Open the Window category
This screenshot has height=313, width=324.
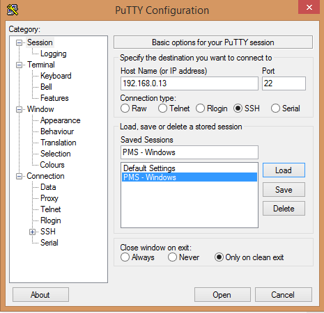click(x=40, y=109)
